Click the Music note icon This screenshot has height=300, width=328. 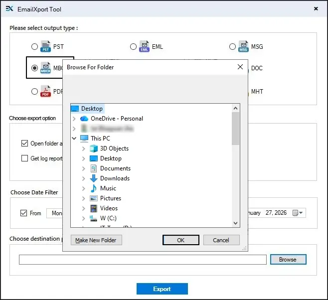click(94, 188)
